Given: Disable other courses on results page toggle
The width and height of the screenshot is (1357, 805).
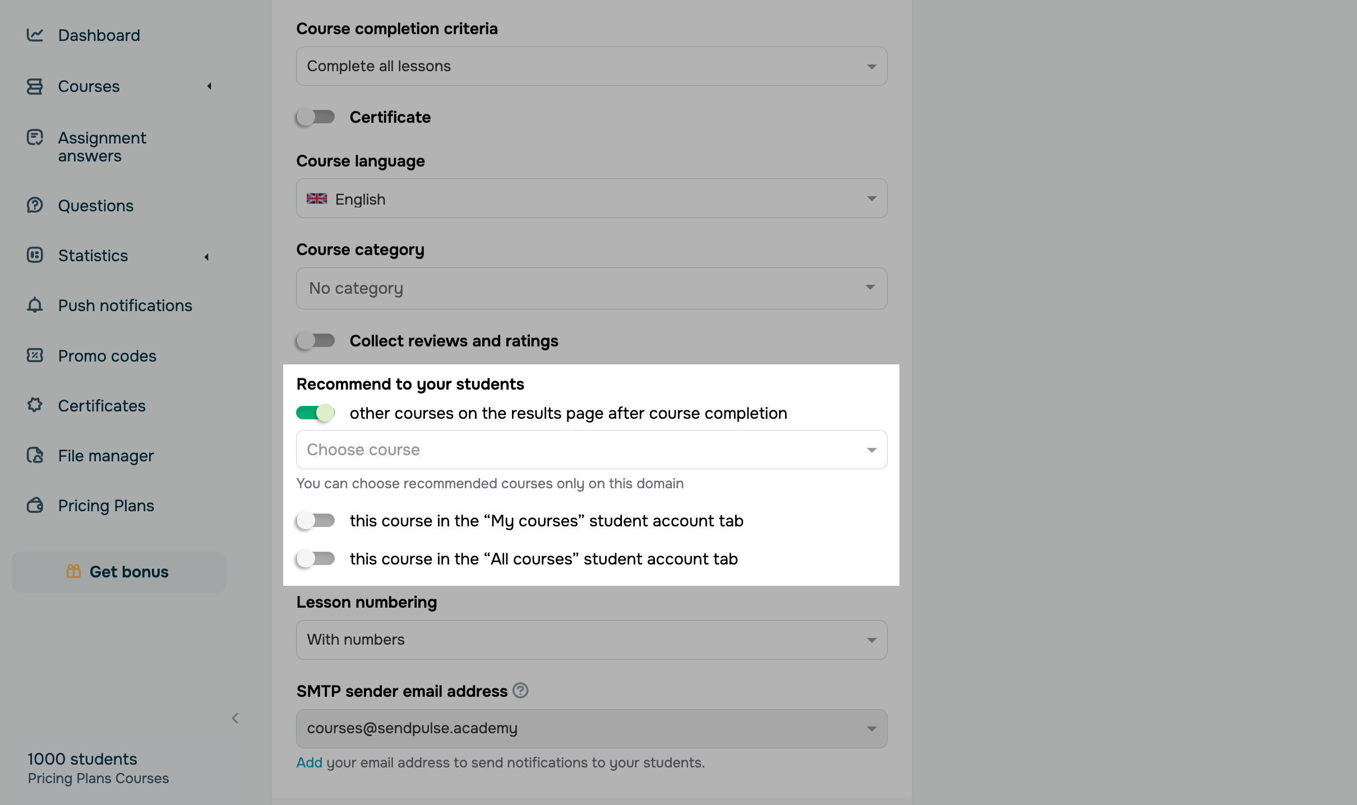Looking at the screenshot, I should [x=315, y=413].
